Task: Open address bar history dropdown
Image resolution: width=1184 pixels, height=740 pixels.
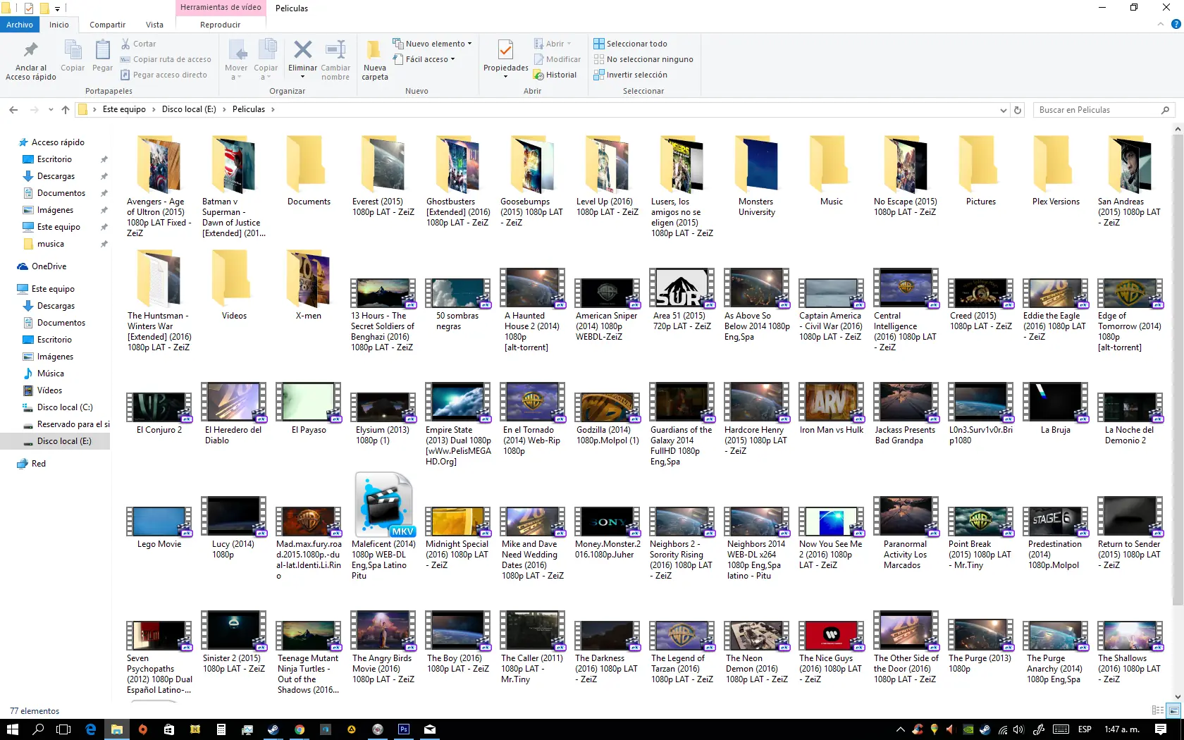Action: tap(1004, 110)
